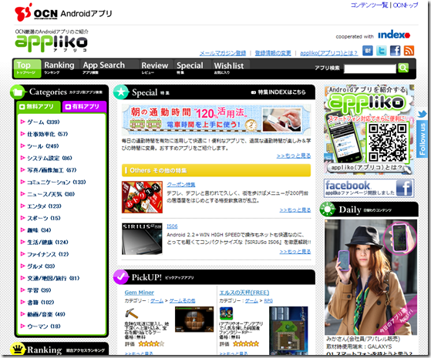This screenshot has width=431, height=358.
Task: Click the commuting 120% feature banner
Action: click(x=217, y=120)
